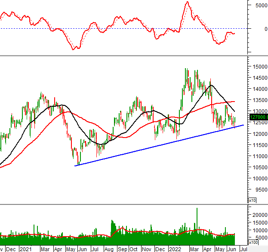Click the 20000 volume axis label

258,214
